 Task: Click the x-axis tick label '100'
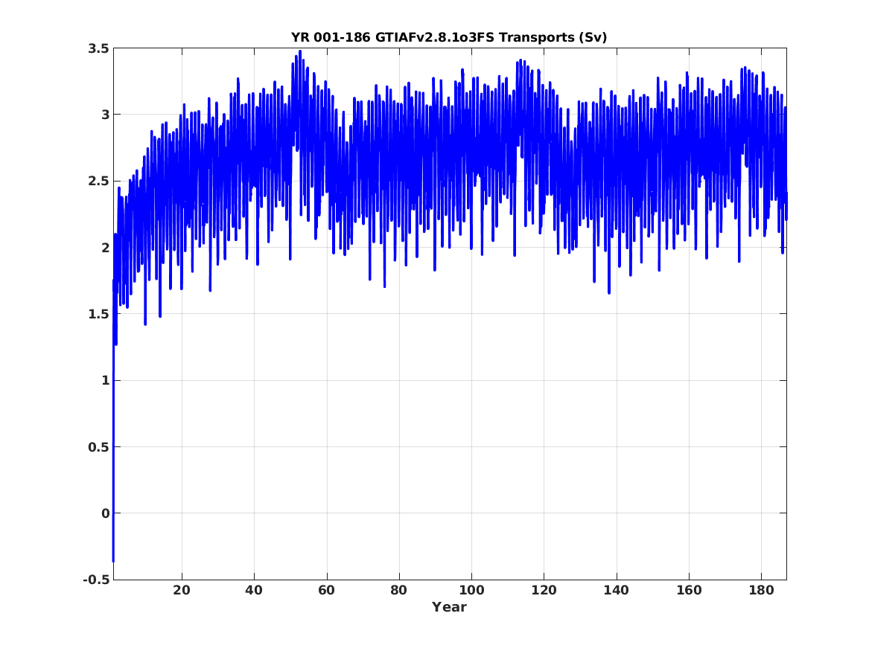coord(471,591)
